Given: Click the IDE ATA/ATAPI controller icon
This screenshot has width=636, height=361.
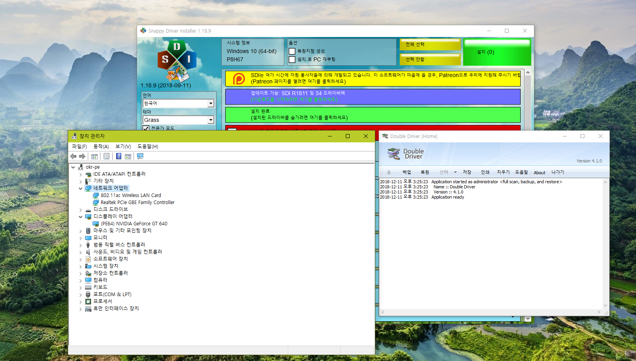Looking at the screenshot, I should 88,174.
